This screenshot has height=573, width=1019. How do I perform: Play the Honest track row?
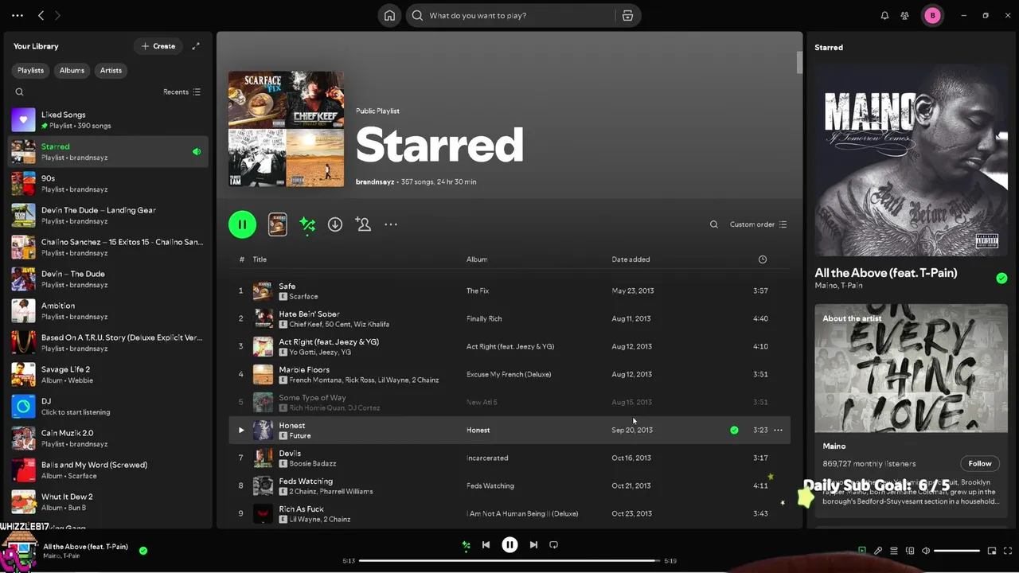click(x=241, y=430)
